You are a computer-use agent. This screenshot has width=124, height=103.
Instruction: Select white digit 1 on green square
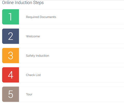pyautogui.click(x=10, y=17)
